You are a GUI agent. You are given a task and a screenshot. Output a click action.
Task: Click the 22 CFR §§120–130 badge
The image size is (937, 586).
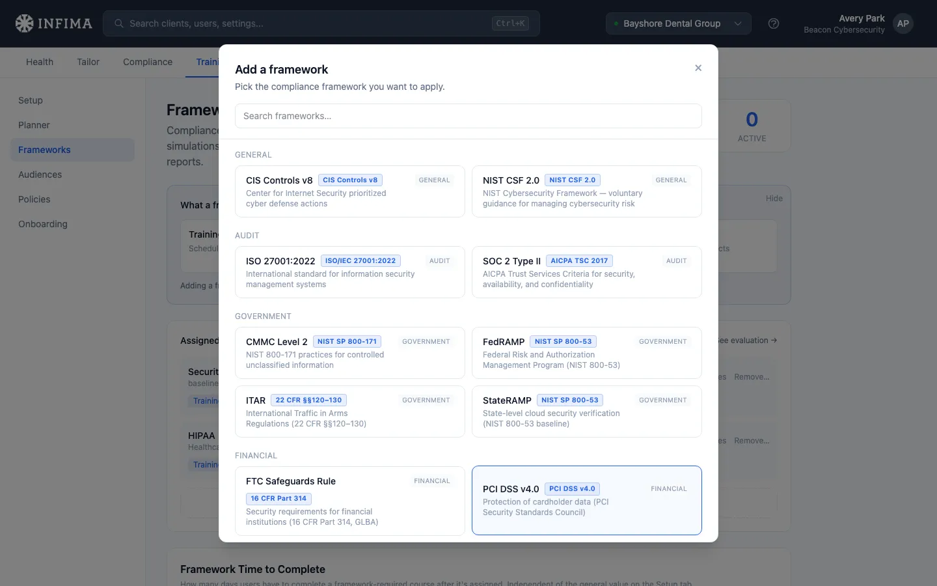pos(308,400)
